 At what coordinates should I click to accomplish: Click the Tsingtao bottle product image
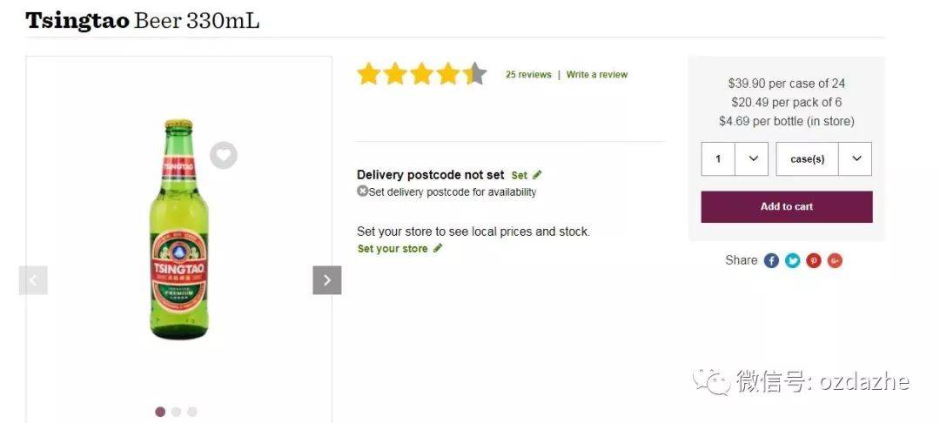[x=179, y=230]
